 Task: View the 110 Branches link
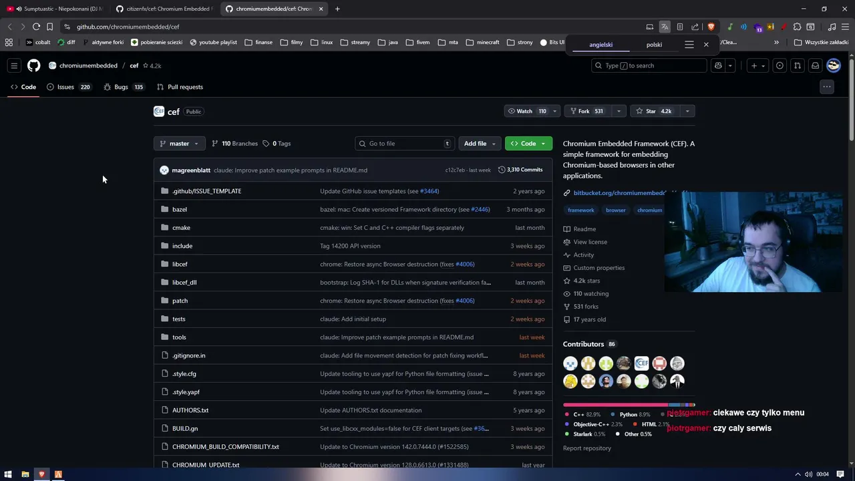point(234,144)
